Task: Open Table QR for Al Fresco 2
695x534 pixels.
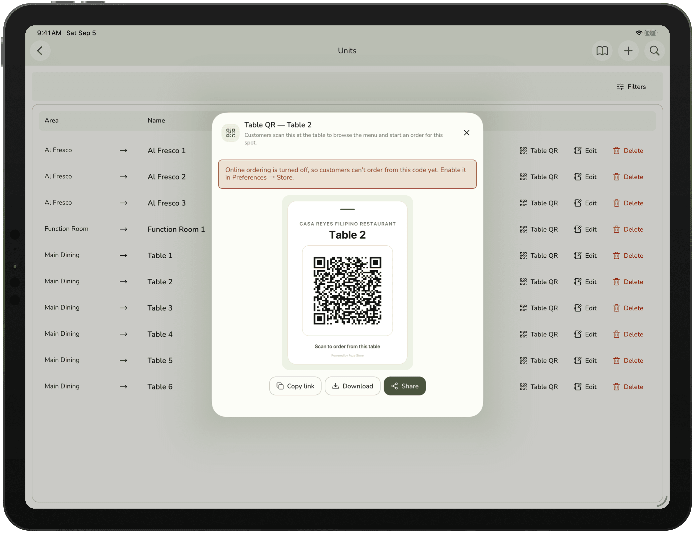Action: 539,177
